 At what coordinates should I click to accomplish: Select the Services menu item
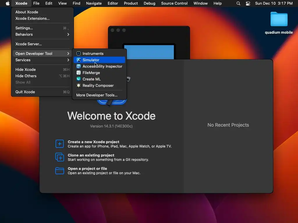click(x=42, y=60)
